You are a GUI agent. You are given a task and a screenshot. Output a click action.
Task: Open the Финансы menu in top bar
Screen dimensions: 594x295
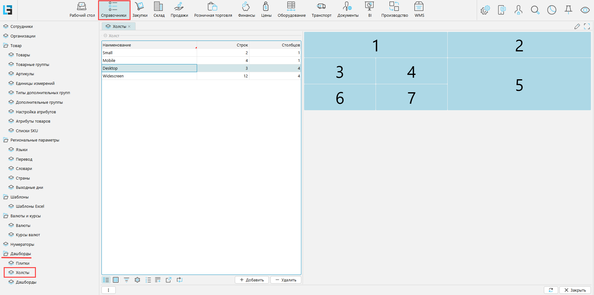point(246,10)
